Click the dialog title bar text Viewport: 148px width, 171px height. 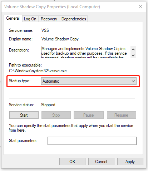coord(52,7)
